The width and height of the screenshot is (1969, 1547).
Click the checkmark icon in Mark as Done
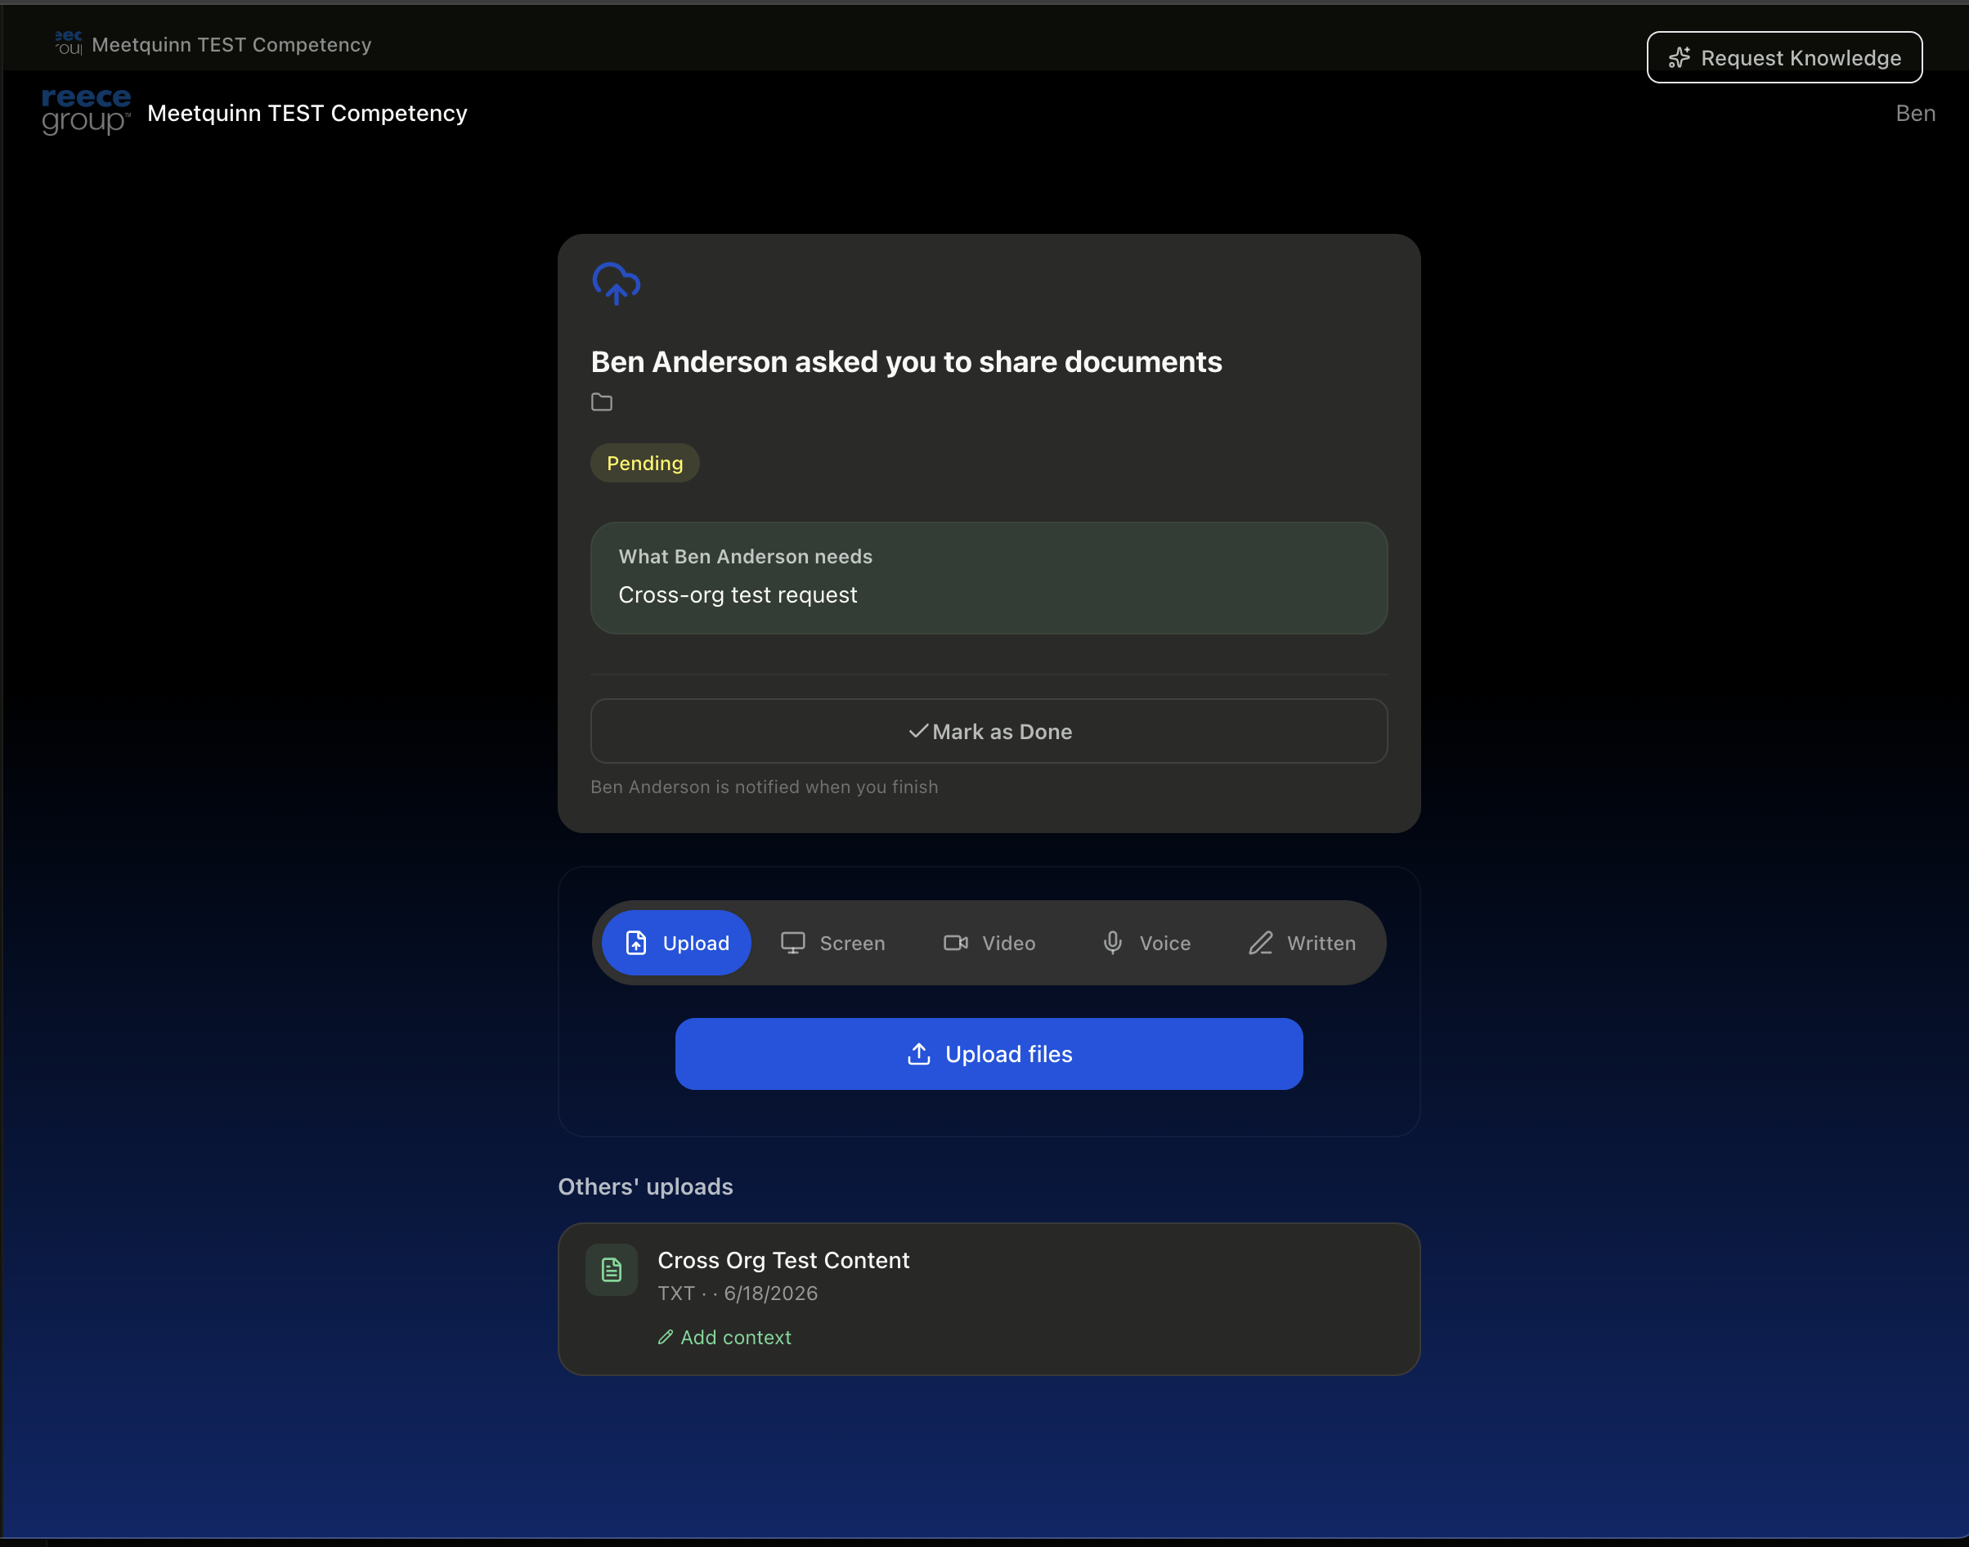click(x=918, y=731)
